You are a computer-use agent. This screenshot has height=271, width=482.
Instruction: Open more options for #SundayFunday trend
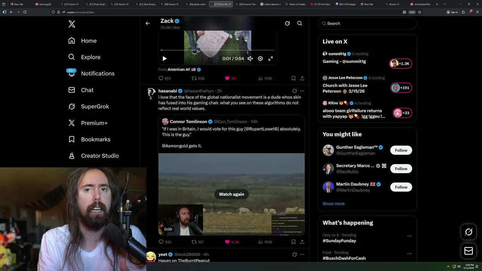[x=409, y=236]
